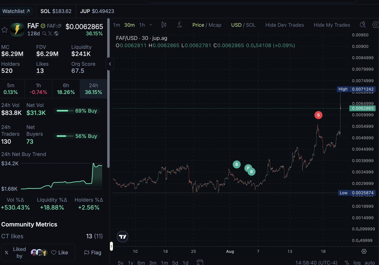379x265 pixels.
Task: Set chart range to 5y
Action: 121,262
